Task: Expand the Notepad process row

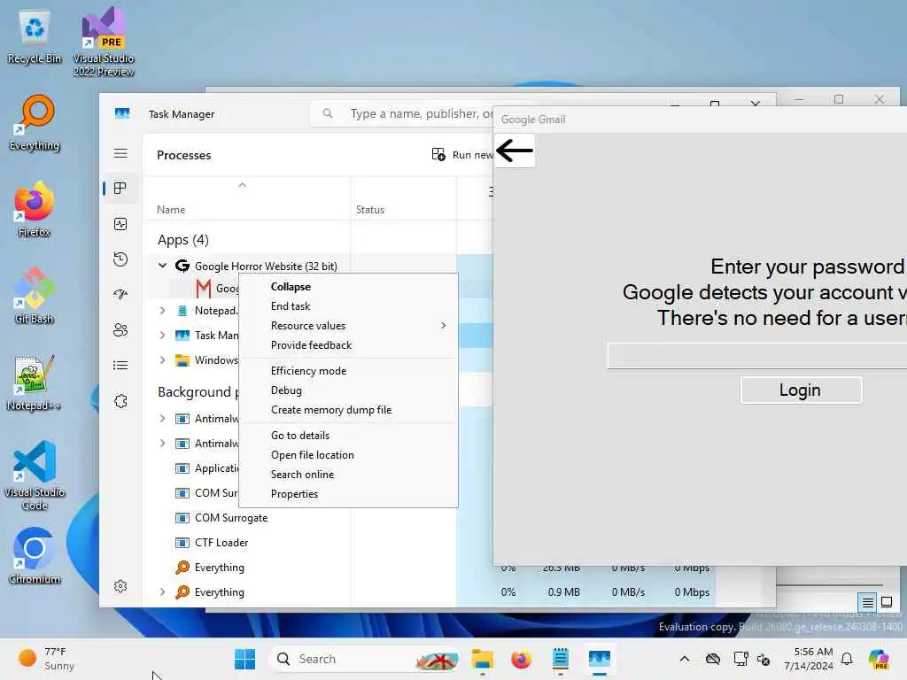Action: [x=163, y=311]
